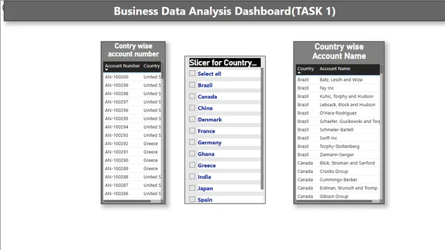The image size is (445, 250).
Task: Click the Contry wise account number title
Action: (x=133, y=50)
